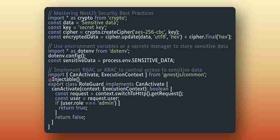Image resolution: width=280 pixels, height=140 pixels.
Task: Click the 'return false' statement
Action: click(70, 117)
